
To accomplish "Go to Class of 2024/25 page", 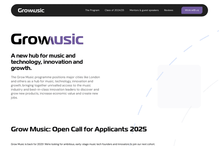I will click(x=114, y=10).
